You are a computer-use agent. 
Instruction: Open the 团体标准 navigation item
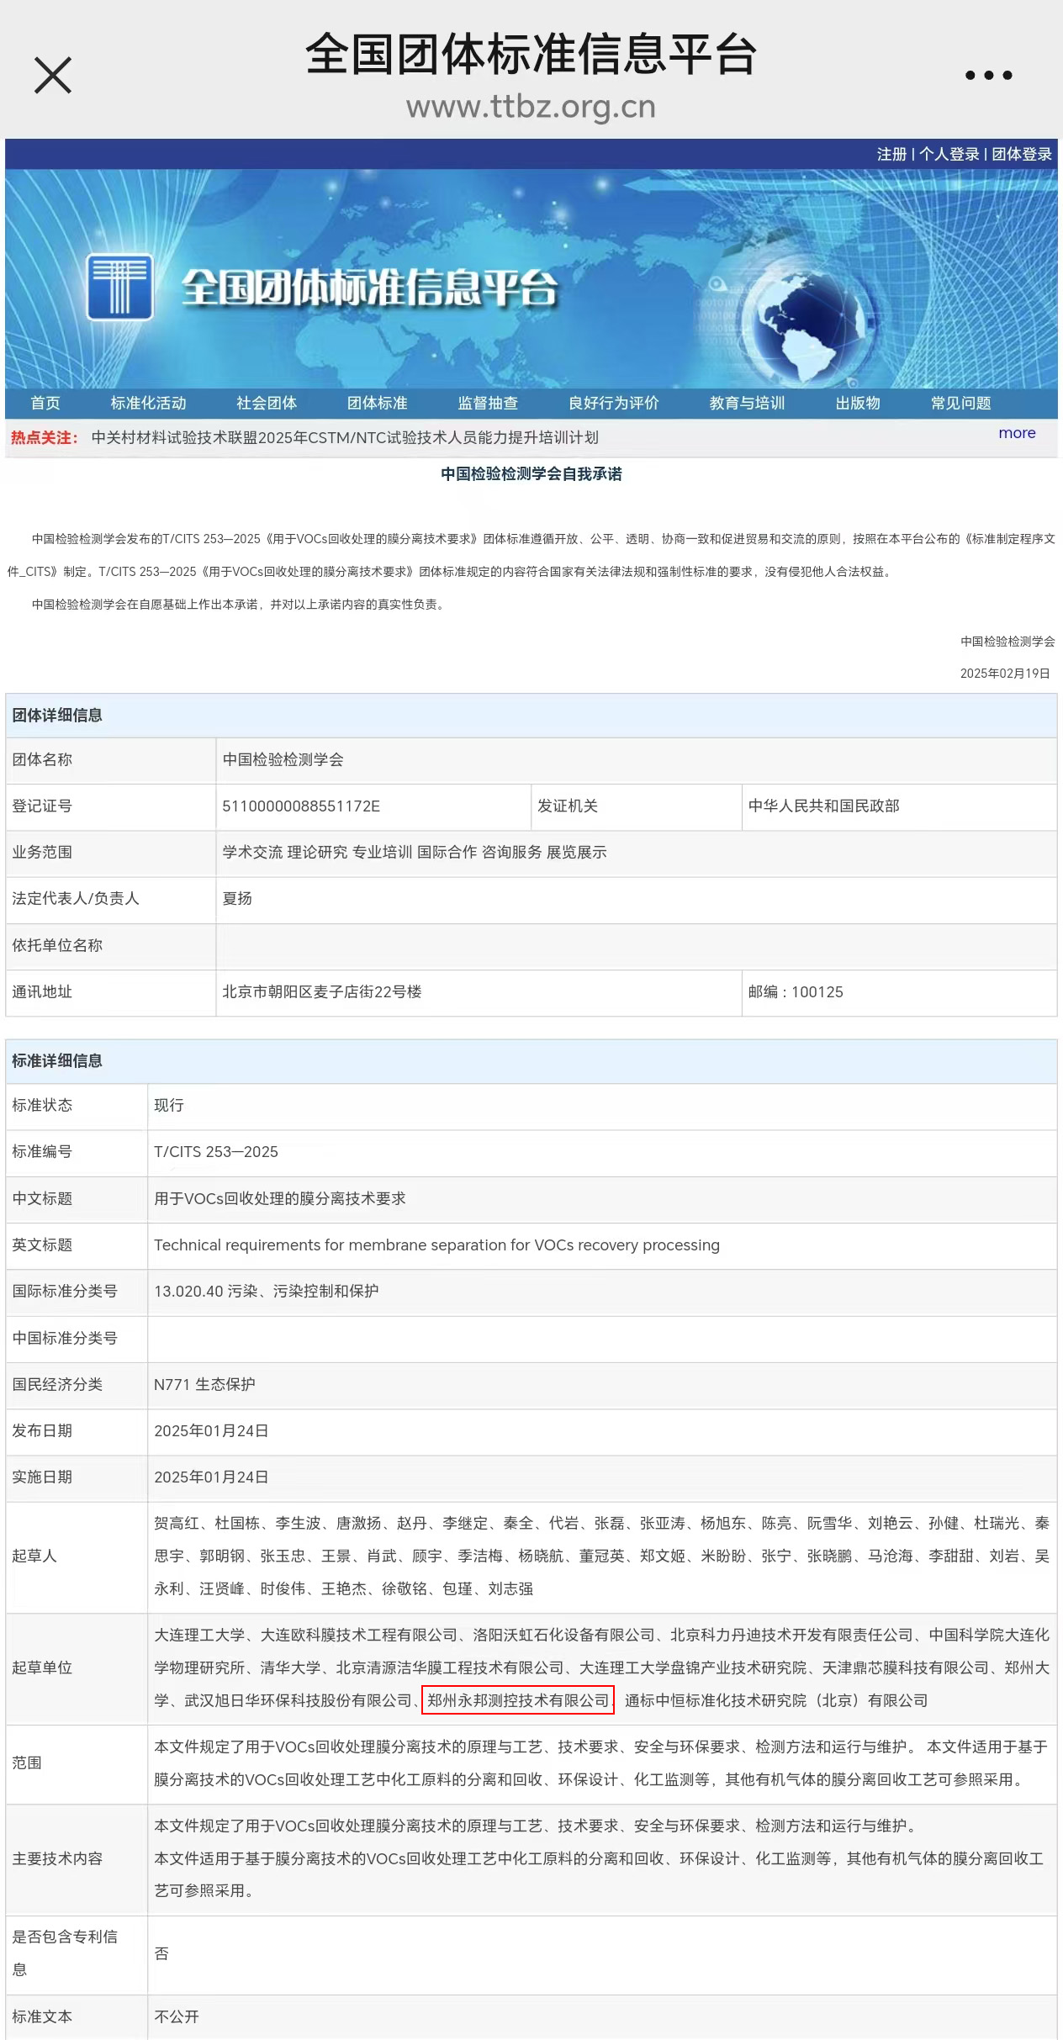click(x=377, y=403)
